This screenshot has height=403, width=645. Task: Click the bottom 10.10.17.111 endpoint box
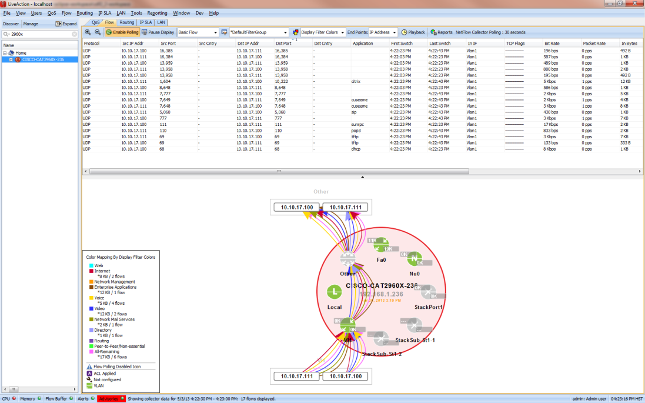tap(296, 377)
